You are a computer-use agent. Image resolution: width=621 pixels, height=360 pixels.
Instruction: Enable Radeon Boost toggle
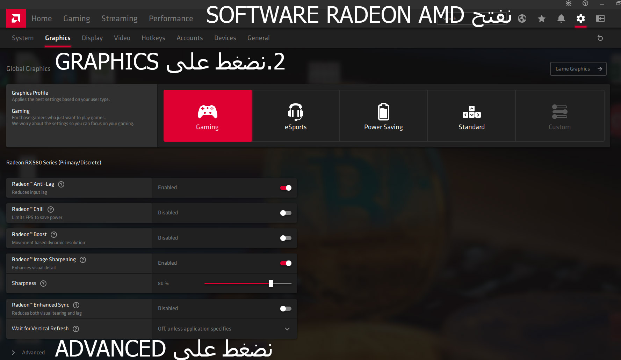tap(286, 238)
